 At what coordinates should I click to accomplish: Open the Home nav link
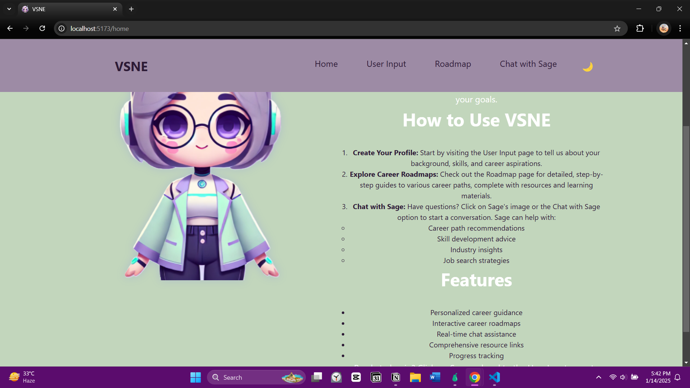coord(326,64)
